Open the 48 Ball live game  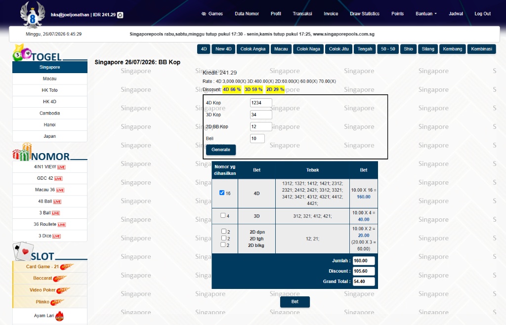click(x=50, y=202)
